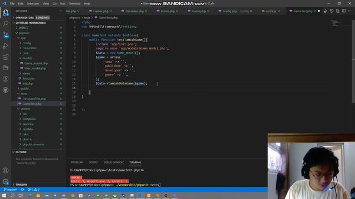Open editor More Actions ellipsis
The image size is (355, 199).
tap(350, 11)
